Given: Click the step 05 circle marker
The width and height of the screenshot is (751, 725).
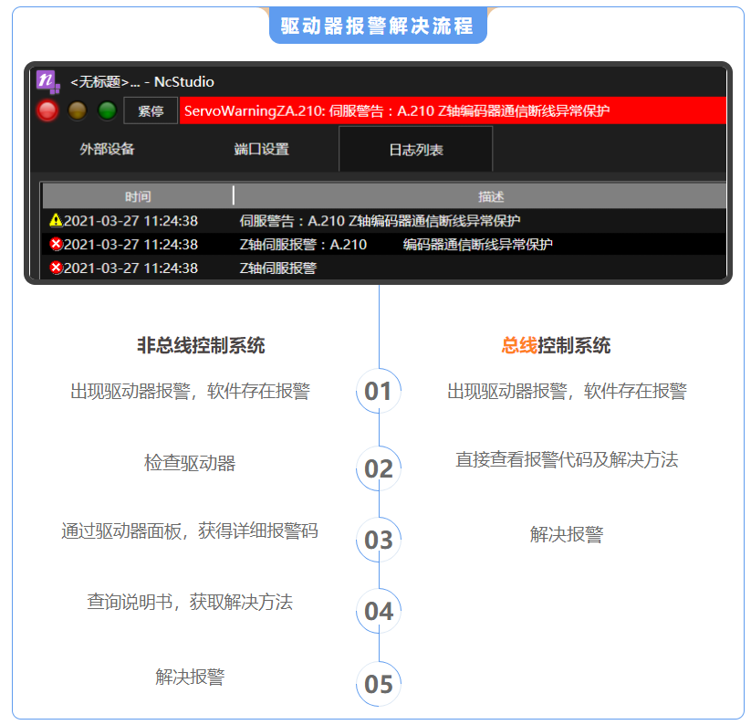Looking at the screenshot, I should (x=378, y=685).
